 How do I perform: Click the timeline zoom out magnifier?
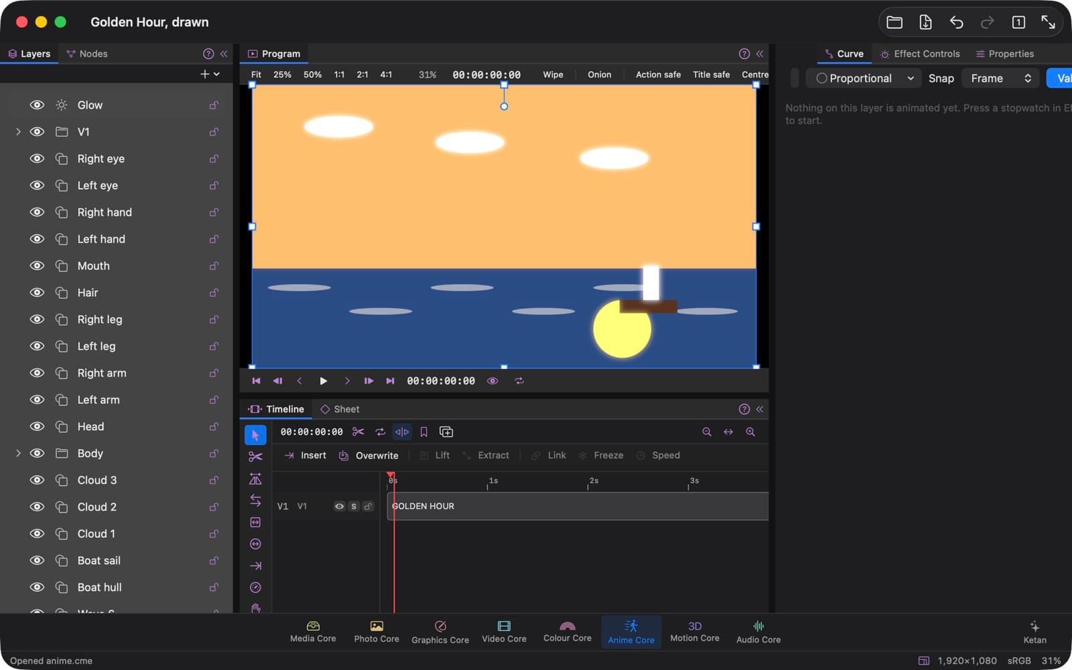pos(706,432)
